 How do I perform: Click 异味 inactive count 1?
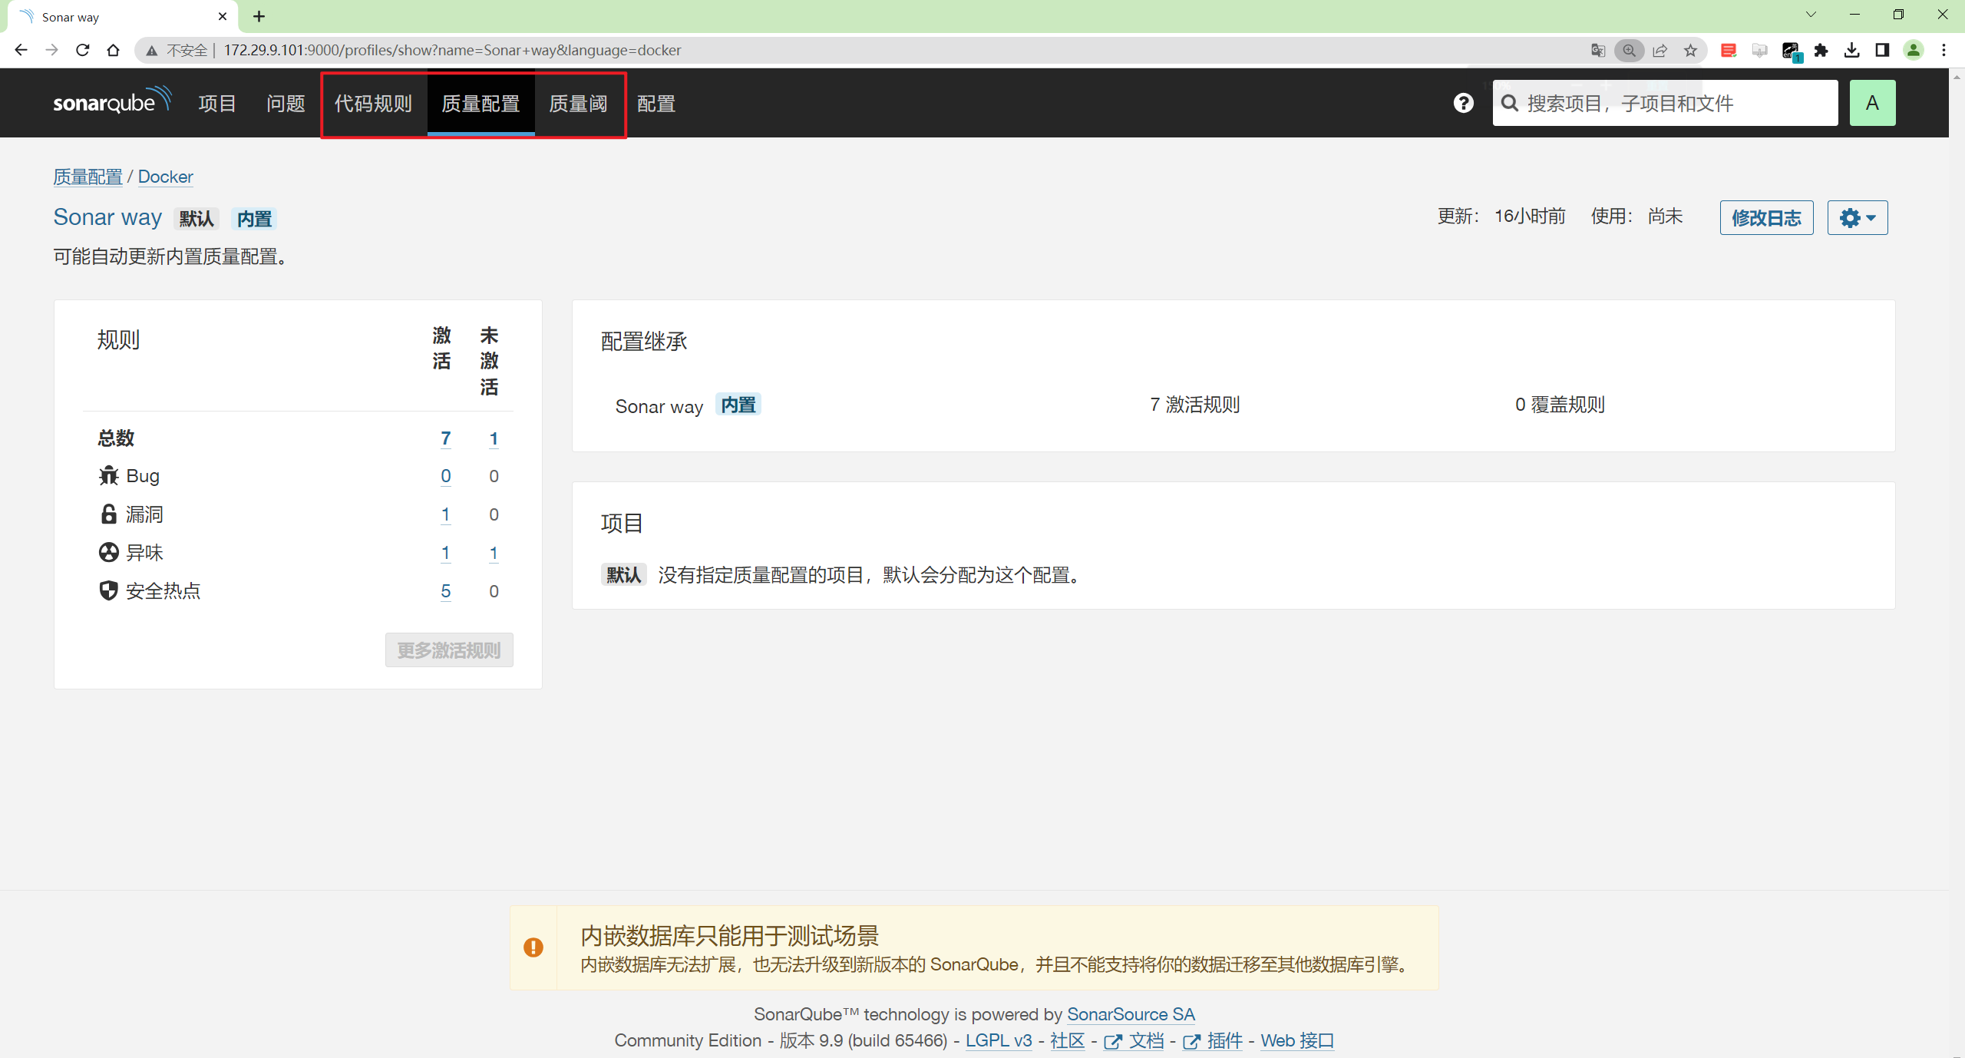click(494, 553)
